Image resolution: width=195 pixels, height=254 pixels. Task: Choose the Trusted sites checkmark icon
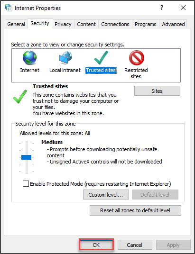(101, 58)
